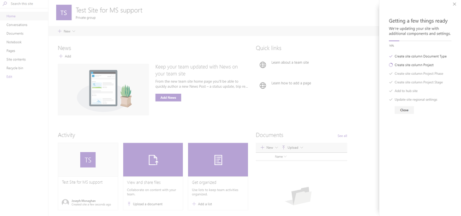Click the plus icon next to Add under News
461x216 pixels.
pyautogui.click(x=61, y=56)
